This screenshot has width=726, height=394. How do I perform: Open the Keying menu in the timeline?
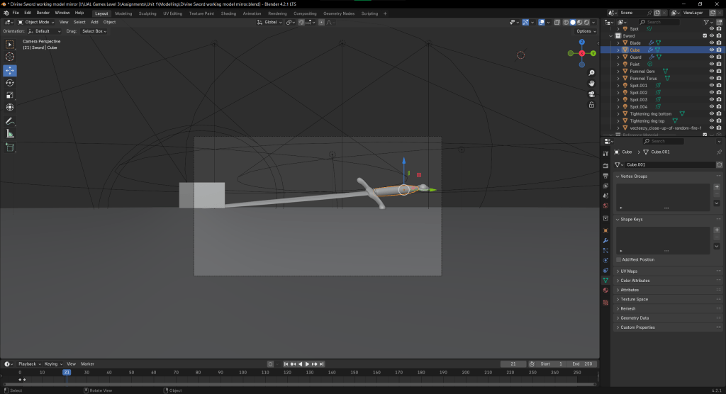[x=52, y=364]
